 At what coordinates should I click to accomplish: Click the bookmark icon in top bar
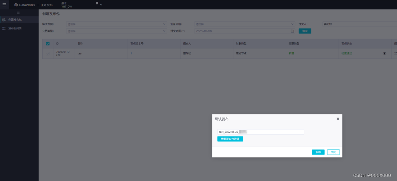(97, 3)
